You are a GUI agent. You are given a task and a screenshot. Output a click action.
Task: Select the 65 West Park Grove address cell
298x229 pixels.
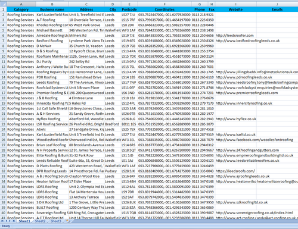[x=86, y=25]
